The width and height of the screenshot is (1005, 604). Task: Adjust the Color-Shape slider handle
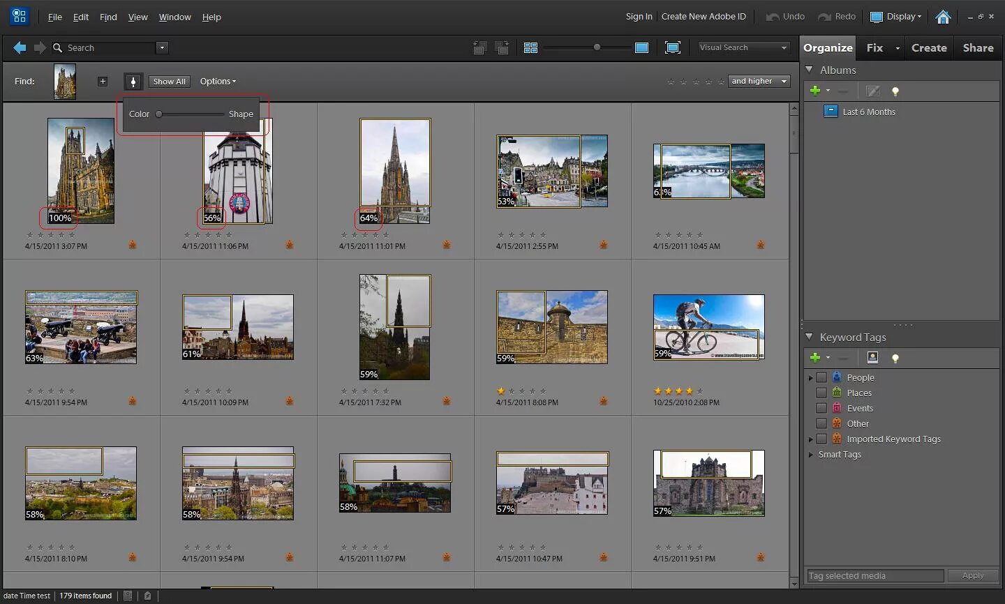[159, 114]
